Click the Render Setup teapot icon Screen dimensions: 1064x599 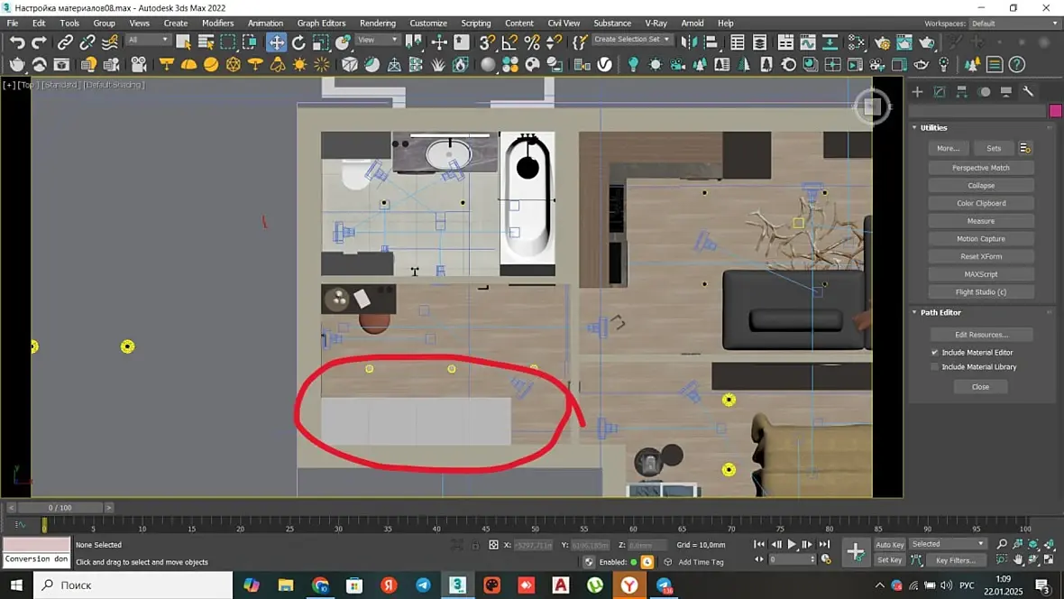(883, 41)
